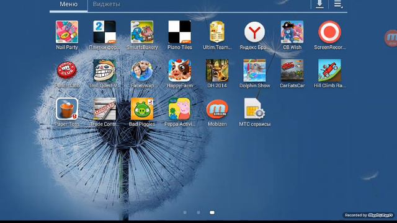The width and height of the screenshot is (397, 223).
Task: Open МТС сервисы SIM app
Action: tap(254, 109)
